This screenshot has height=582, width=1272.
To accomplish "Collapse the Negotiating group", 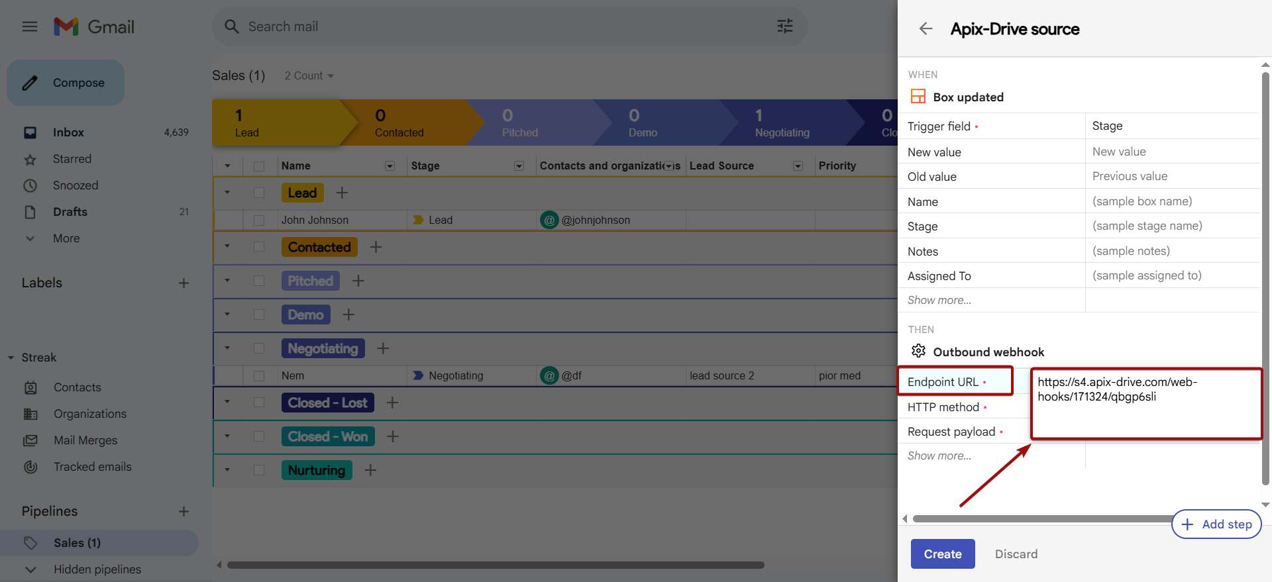I will [227, 348].
